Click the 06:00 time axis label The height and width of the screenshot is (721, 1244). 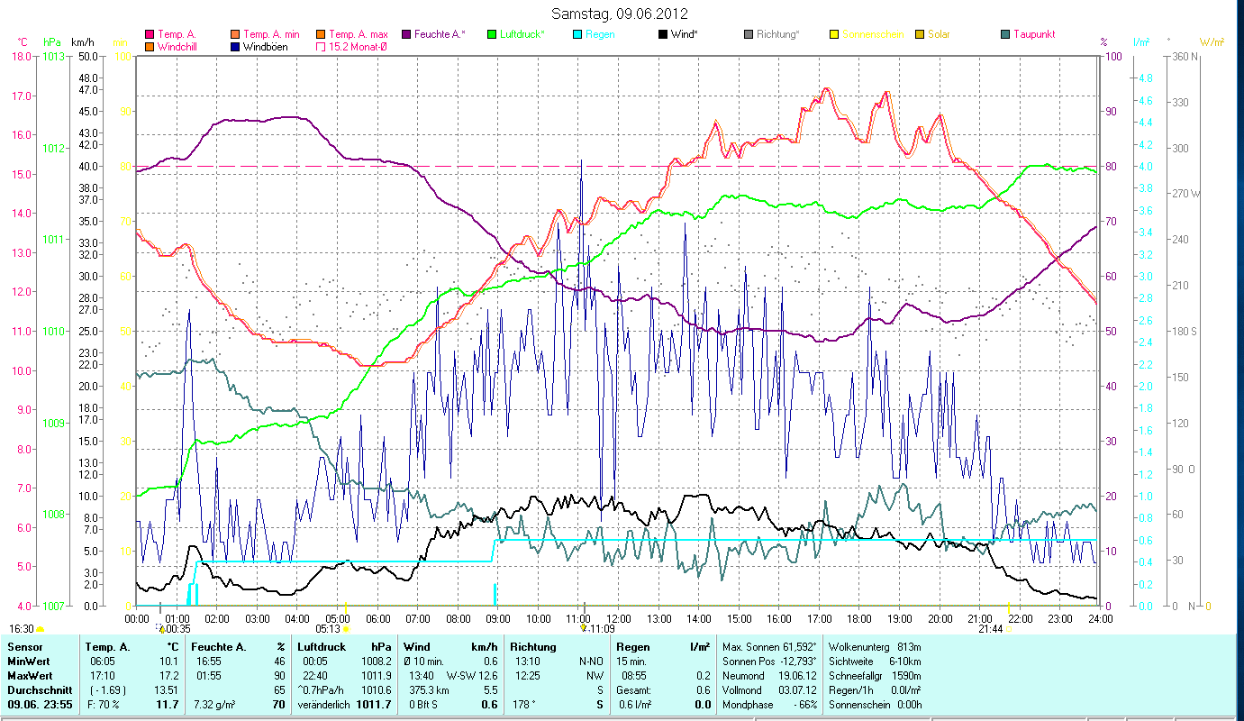click(378, 618)
